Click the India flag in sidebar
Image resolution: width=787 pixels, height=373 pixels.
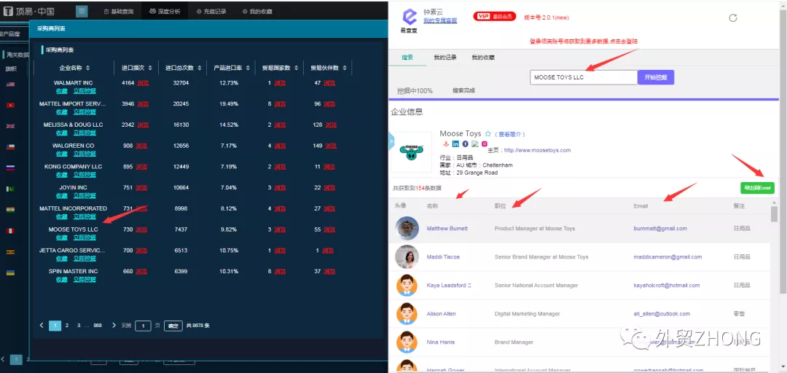(10, 210)
